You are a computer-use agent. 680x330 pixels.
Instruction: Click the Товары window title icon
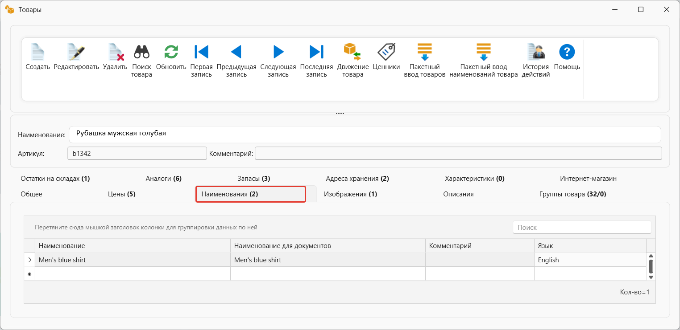[9, 9]
